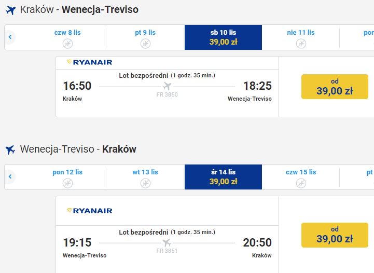Screen dimensions: 374x273
Task: Click the no-flight icon under czw 8 lis
Action: [67, 44]
